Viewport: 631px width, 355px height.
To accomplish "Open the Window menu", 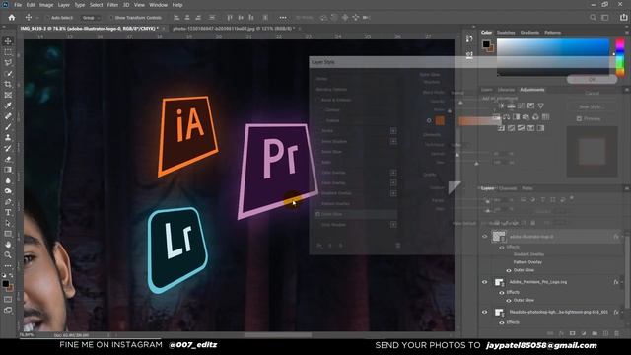I will [158, 5].
